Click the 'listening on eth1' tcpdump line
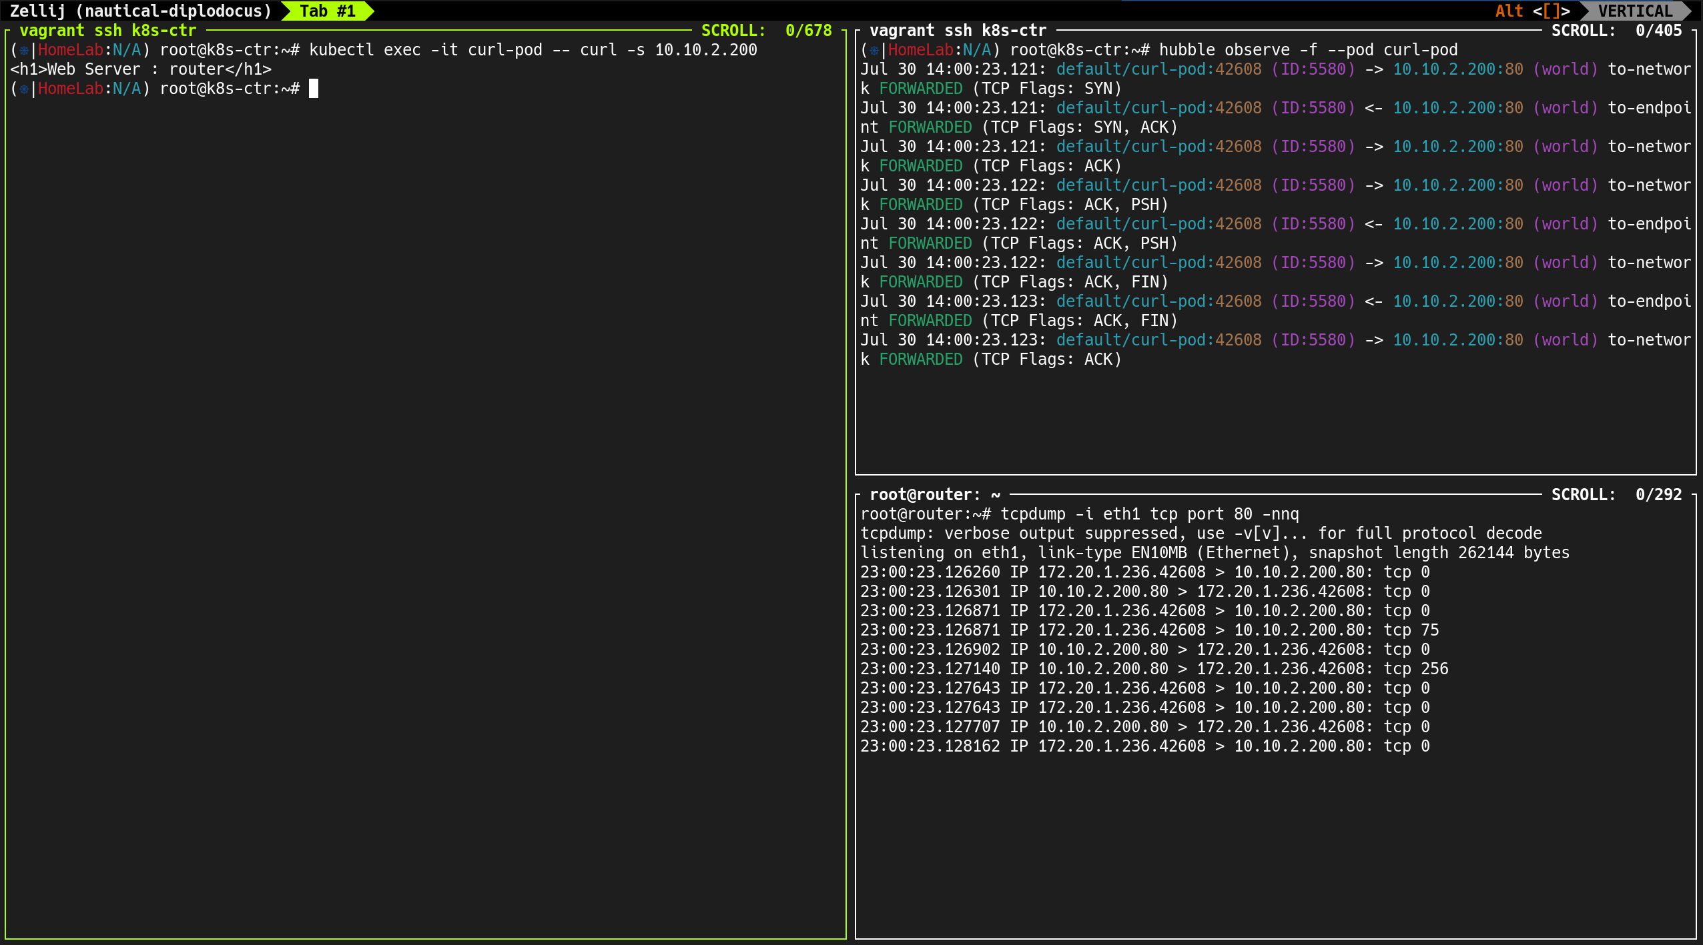1703x945 pixels. point(1215,553)
